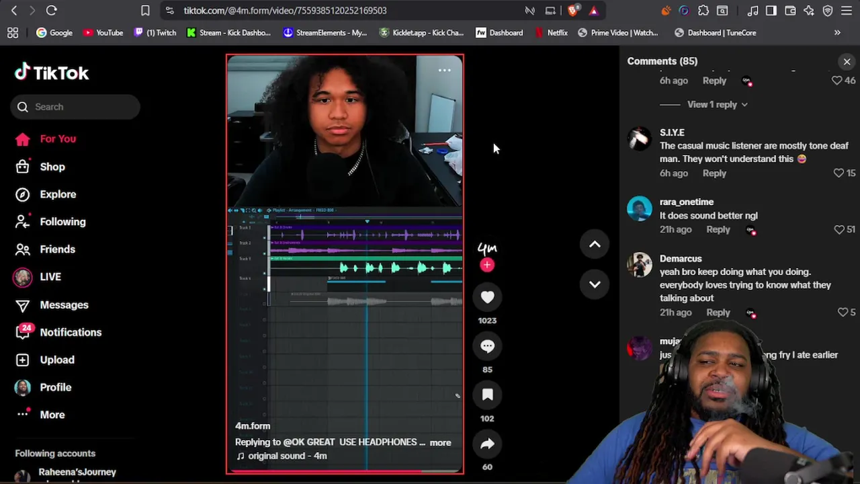Open S.I.Y.E's profile avatar

640,139
